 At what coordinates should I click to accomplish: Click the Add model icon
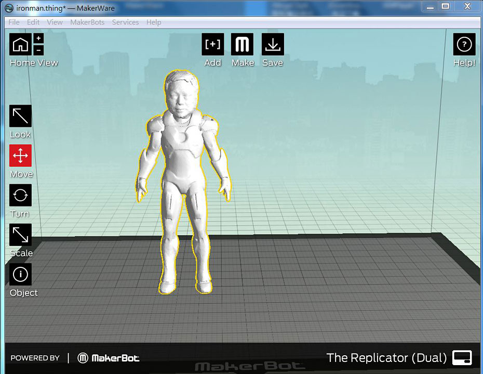coord(213,44)
